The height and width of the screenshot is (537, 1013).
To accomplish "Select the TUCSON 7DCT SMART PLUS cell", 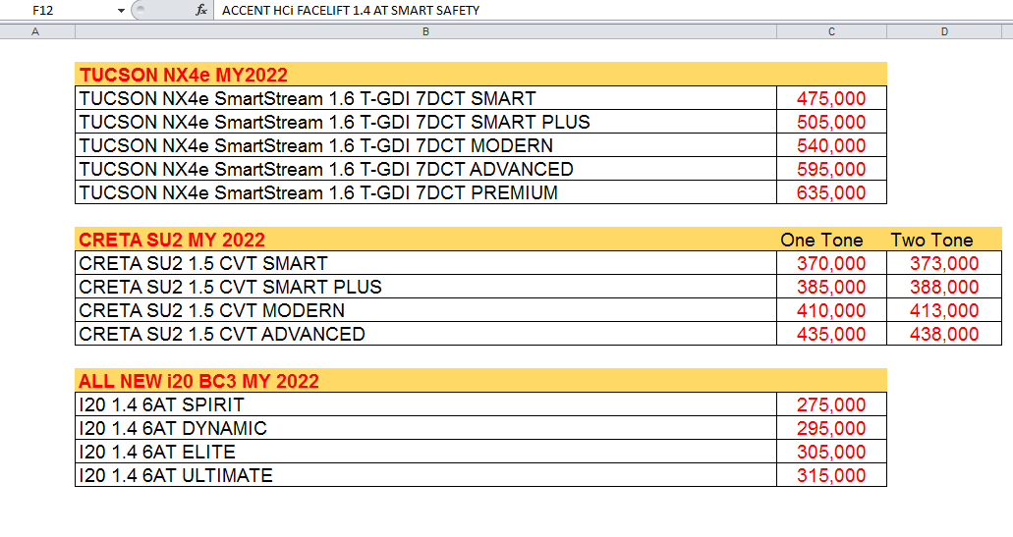I will pos(425,122).
